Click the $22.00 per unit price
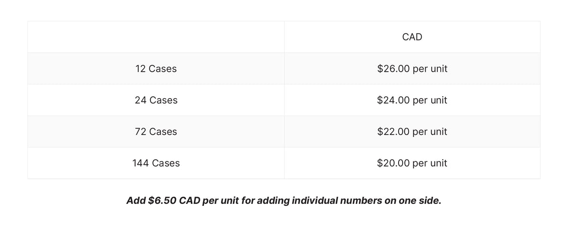This screenshot has width=568, height=237. coord(412,132)
